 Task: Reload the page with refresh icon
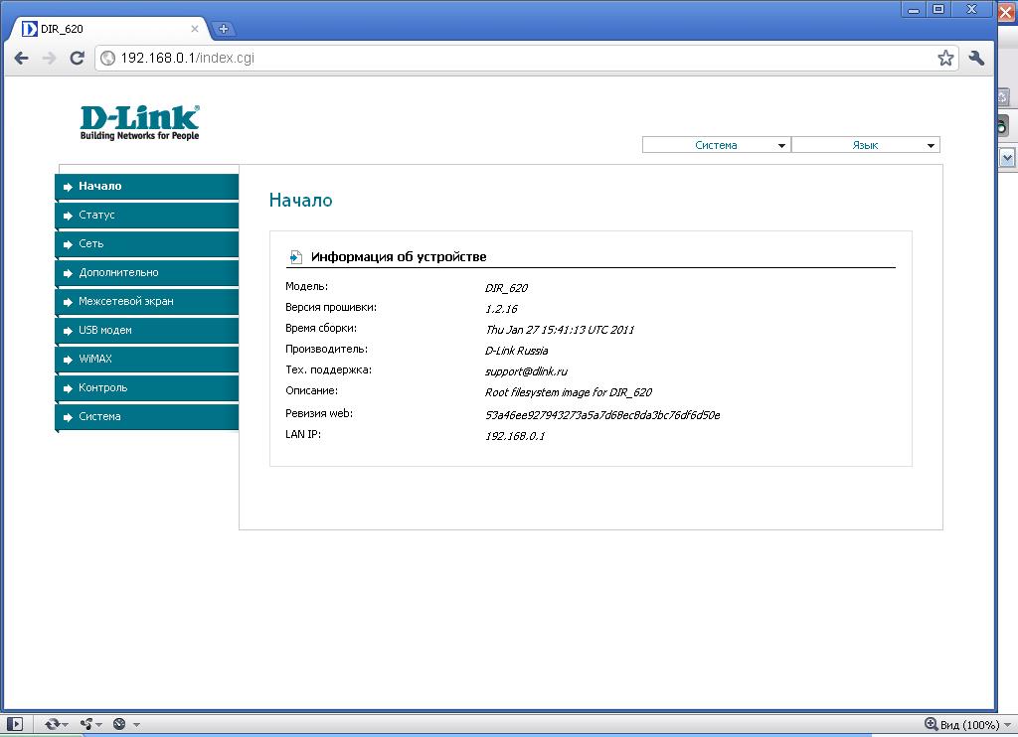click(78, 59)
